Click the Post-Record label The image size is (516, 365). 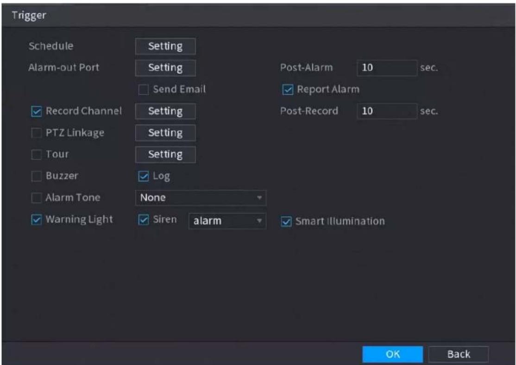(309, 111)
